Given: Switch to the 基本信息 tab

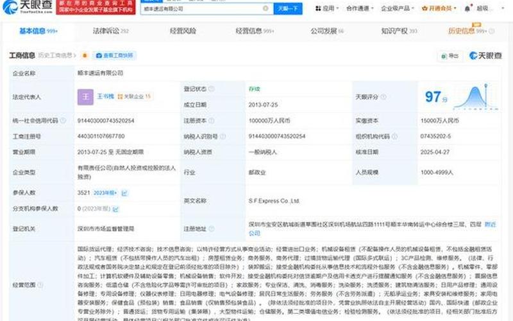Looking at the screenshot, I should click(38, 31).
